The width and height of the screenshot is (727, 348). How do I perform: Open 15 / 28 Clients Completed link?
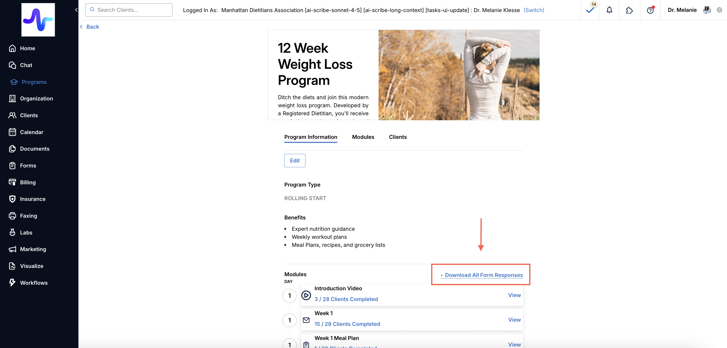(347, 324)
